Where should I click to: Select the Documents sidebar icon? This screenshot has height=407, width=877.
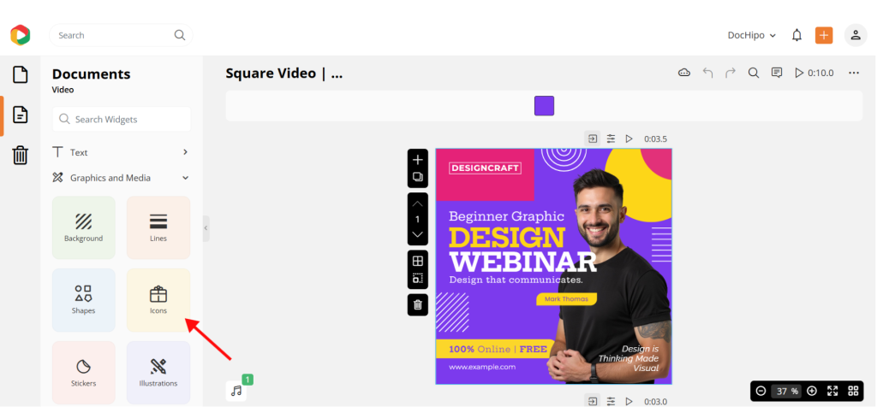21,115
